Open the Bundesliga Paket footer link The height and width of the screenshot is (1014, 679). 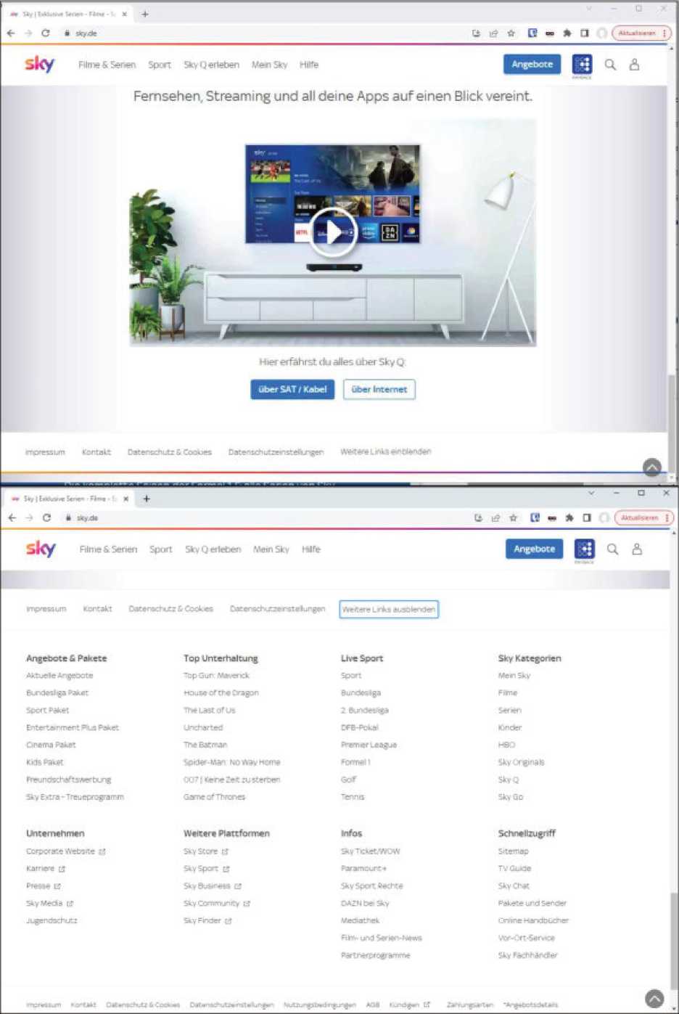coord(57,692)
